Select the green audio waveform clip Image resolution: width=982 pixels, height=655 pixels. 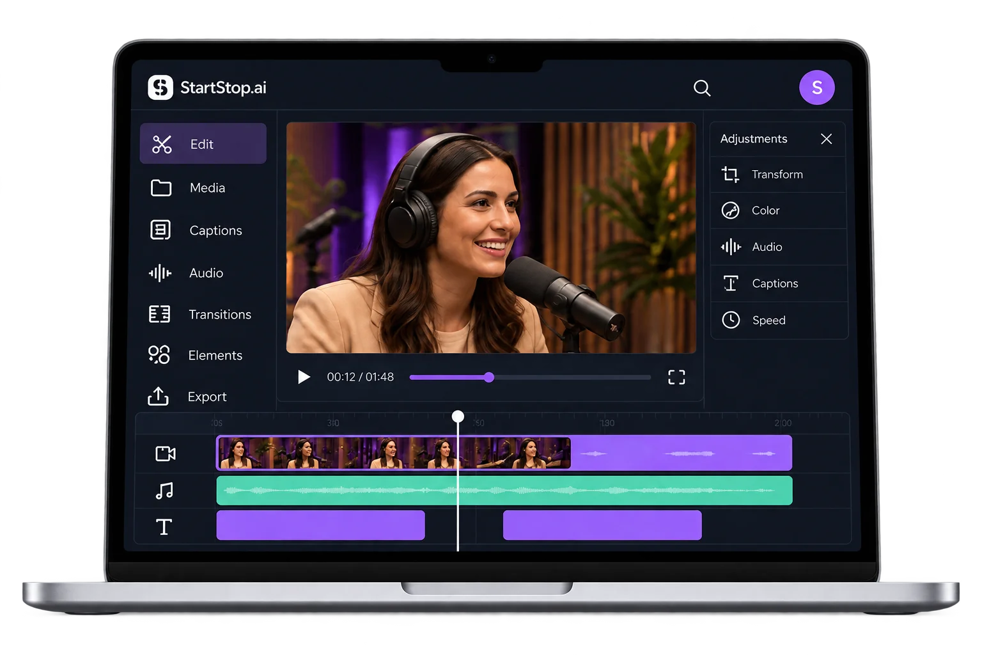(x=504, y=491)
